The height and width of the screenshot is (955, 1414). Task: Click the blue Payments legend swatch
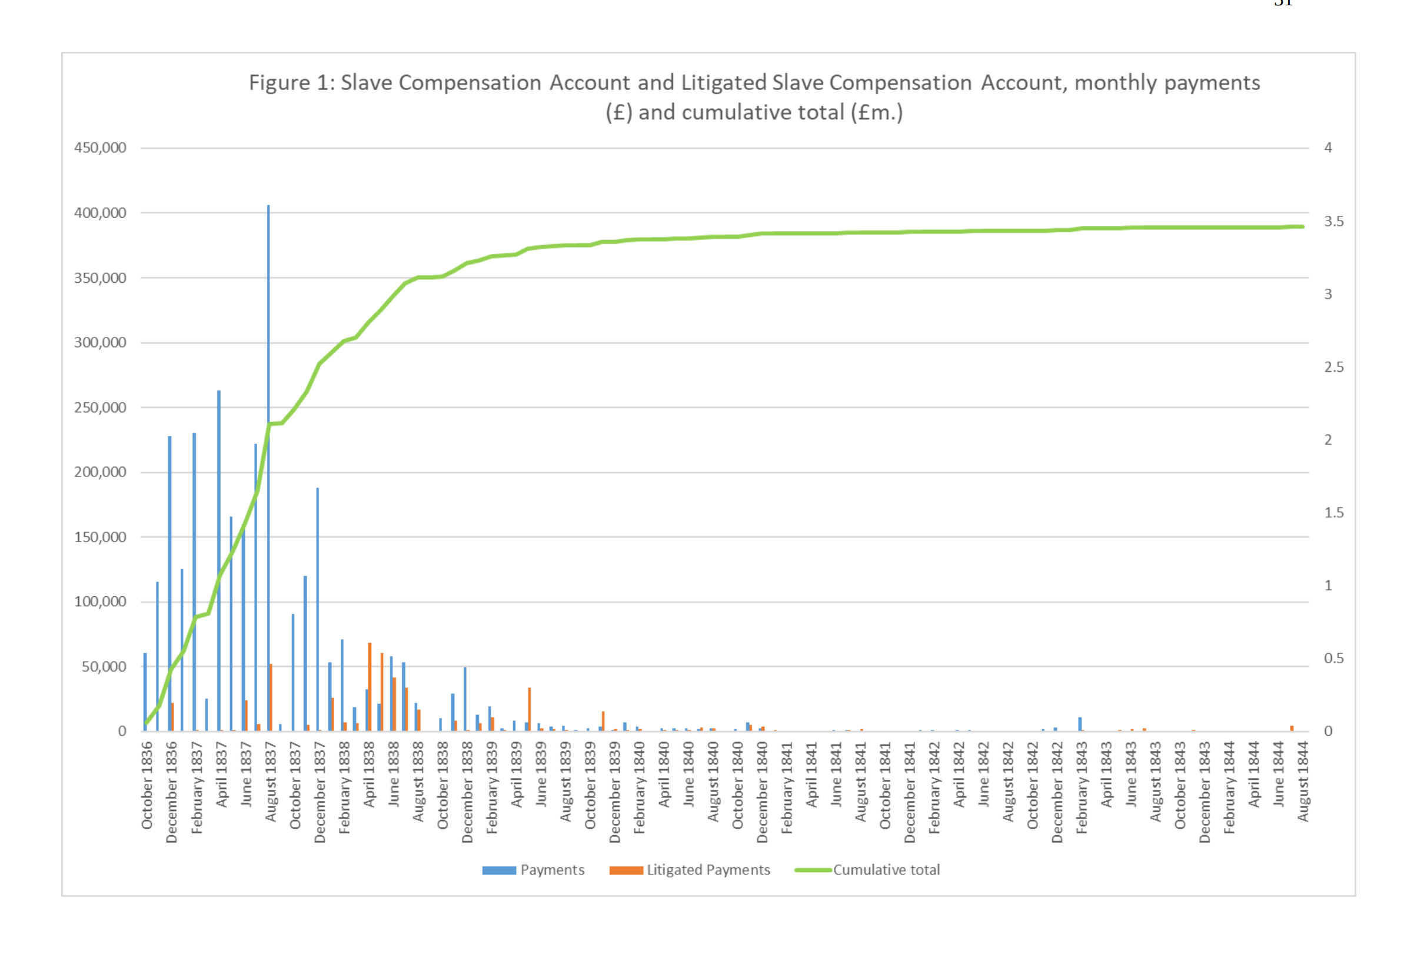tap(498, 870)
